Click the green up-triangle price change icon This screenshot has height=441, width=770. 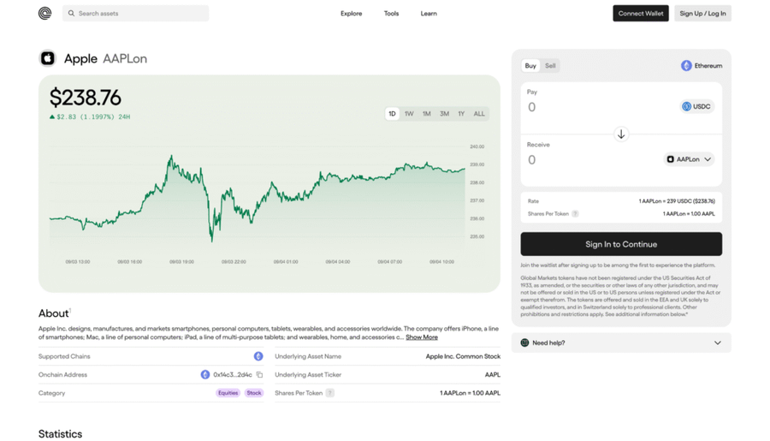52,117
